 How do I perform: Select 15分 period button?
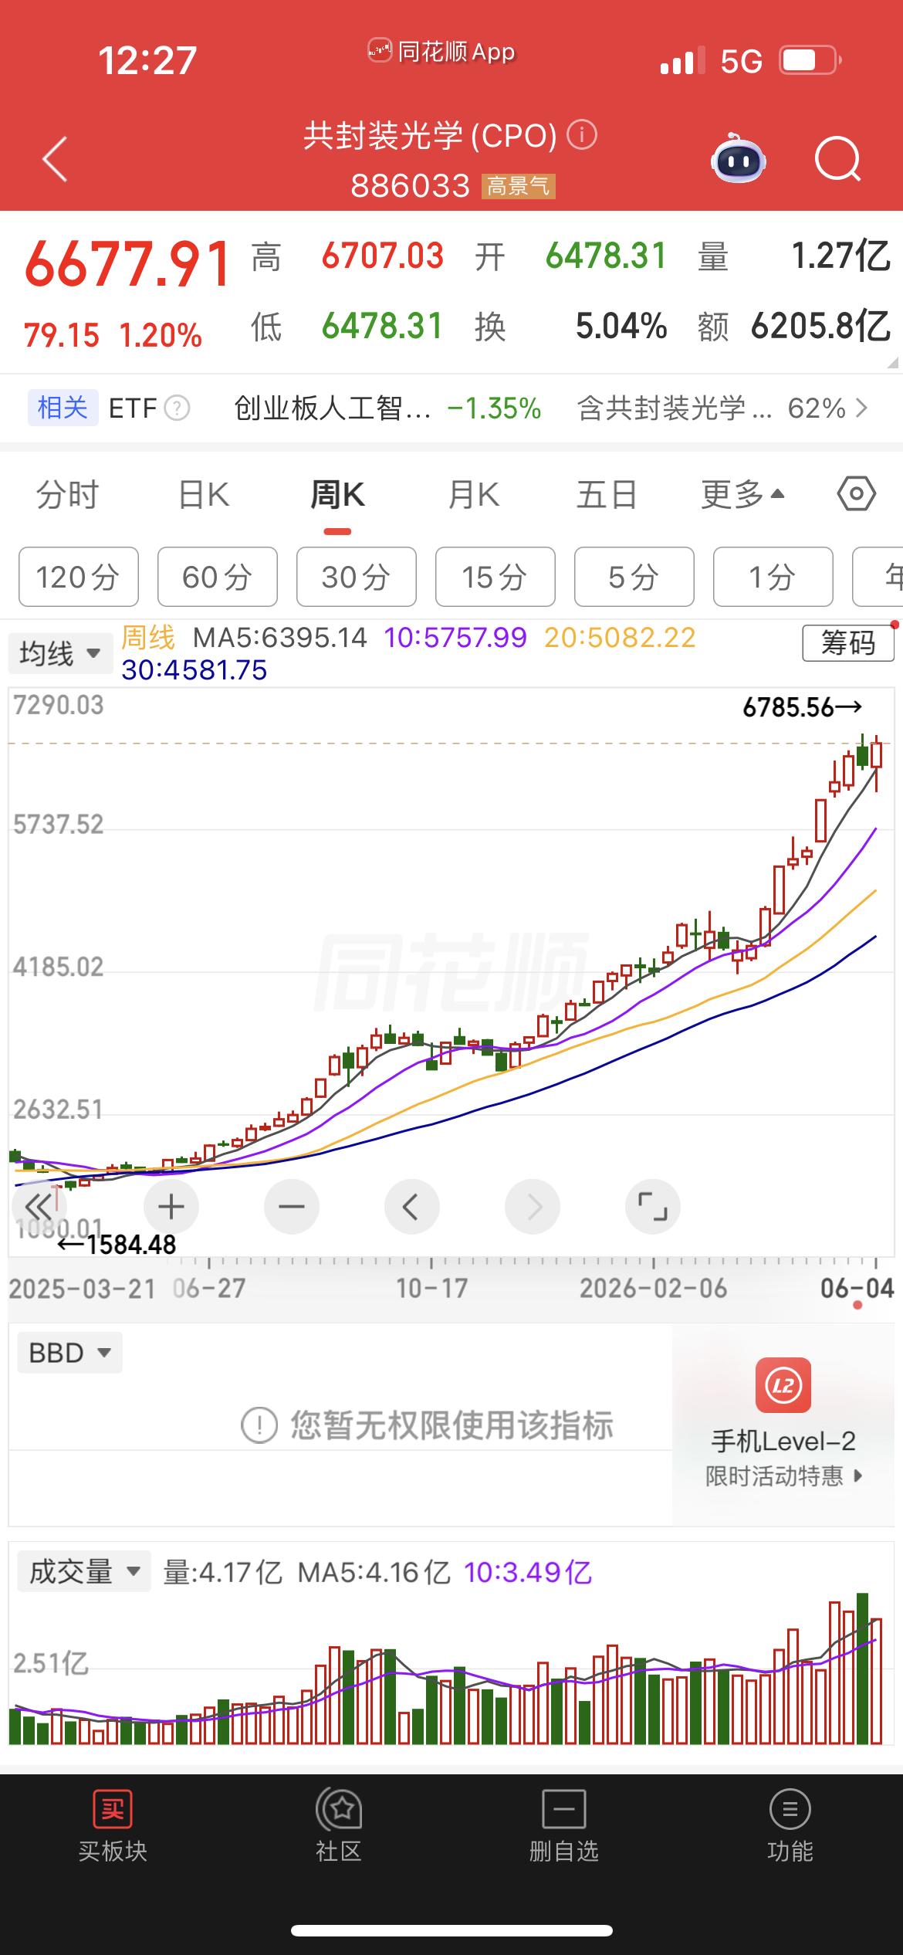point(495,577)
